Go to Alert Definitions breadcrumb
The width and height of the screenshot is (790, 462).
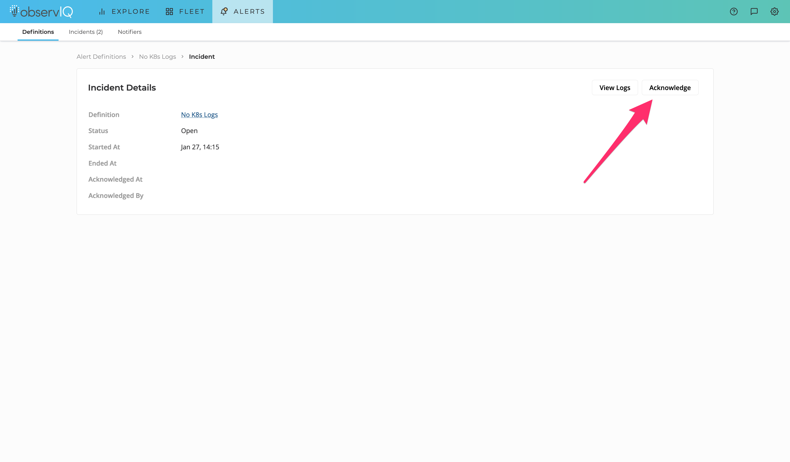click(x=101, y=57)
